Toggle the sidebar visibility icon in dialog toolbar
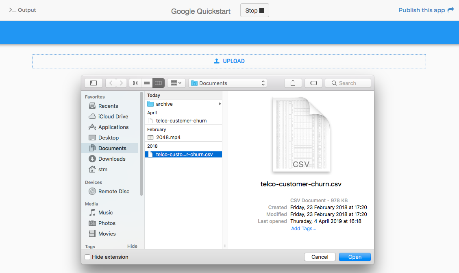 pyautogui.click(x=93, y=83)
